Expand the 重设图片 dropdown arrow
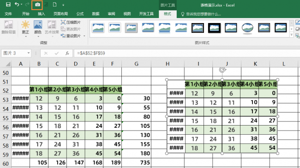Image resolution: width=300 pixels, height=168 pixels. point(84,36)
